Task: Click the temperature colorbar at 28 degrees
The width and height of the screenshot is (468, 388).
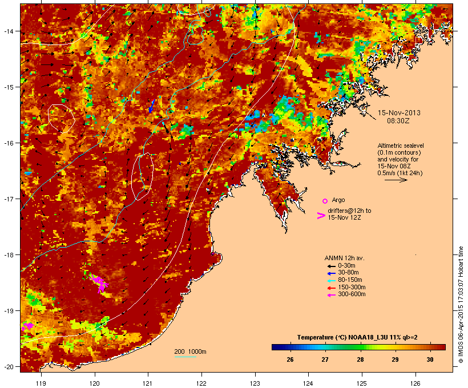Action: click(360, 347)
